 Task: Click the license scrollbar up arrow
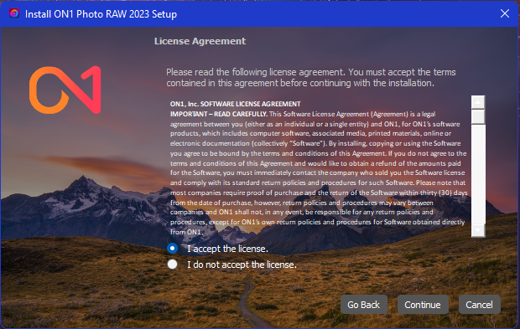coord(478,102)
